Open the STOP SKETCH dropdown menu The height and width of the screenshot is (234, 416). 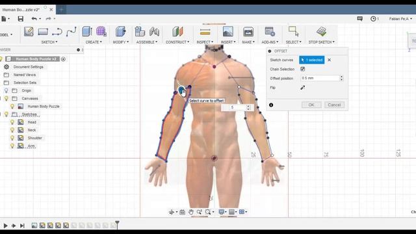pos(321,42)
